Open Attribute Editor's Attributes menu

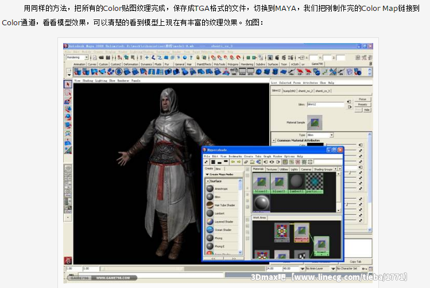[310, 83]
